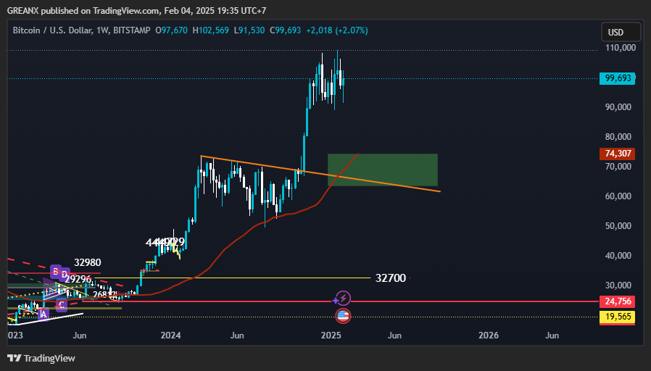Click the 2025 time axis label
The height and width of the screenshot is (371, 651).
[331, 335]
